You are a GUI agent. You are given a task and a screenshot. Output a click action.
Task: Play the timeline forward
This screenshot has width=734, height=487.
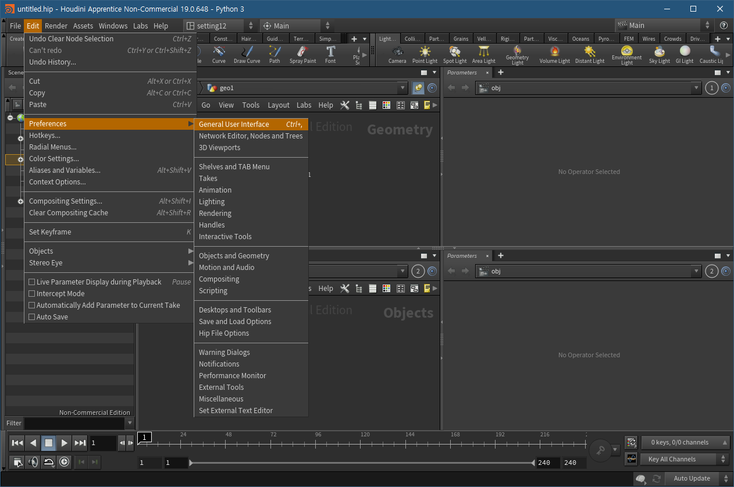[65, 443]
